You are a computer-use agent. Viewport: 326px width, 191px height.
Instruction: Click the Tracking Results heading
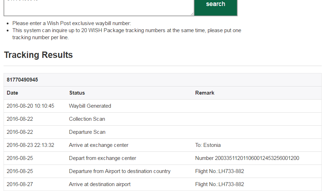click(39, 55)
